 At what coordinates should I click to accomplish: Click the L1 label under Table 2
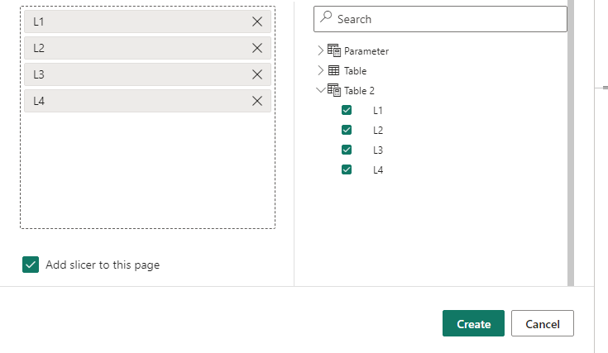tap(378, 111)
